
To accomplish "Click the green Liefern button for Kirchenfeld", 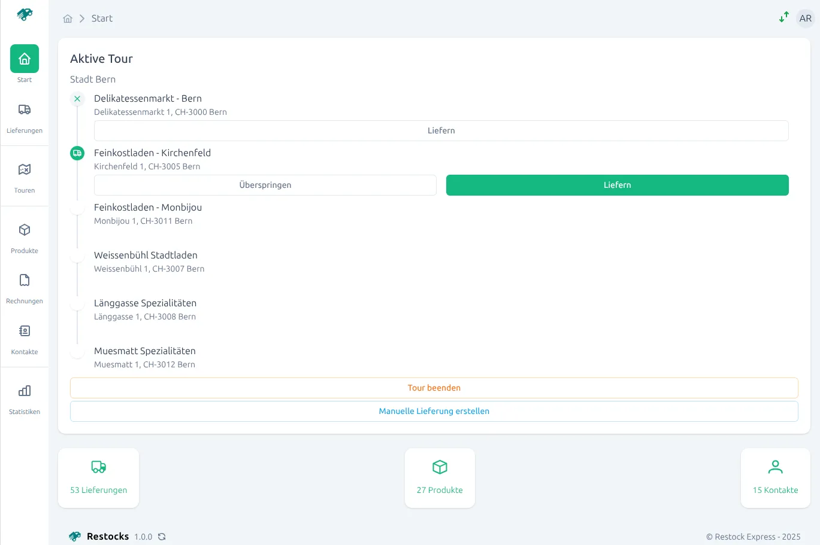I will [x=617, y=185].
